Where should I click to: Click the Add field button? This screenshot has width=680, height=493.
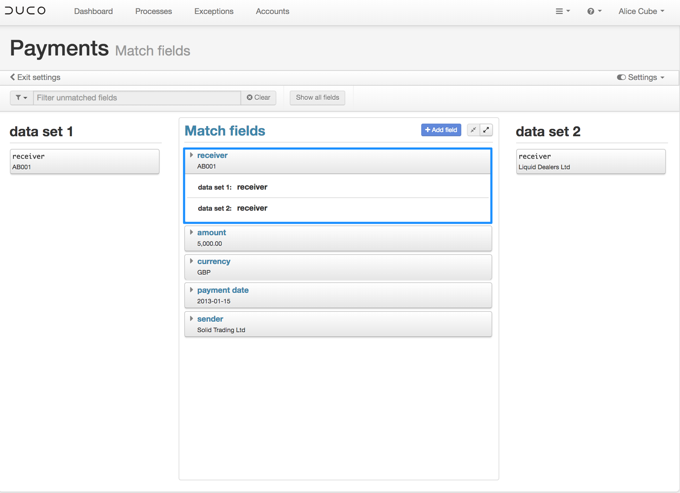pyautogui.click(x=441, y=130)
